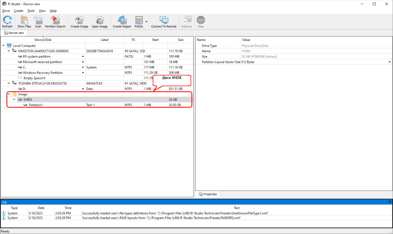Open the Help menu
Screen dimensions: 393x234
point(53,11)
